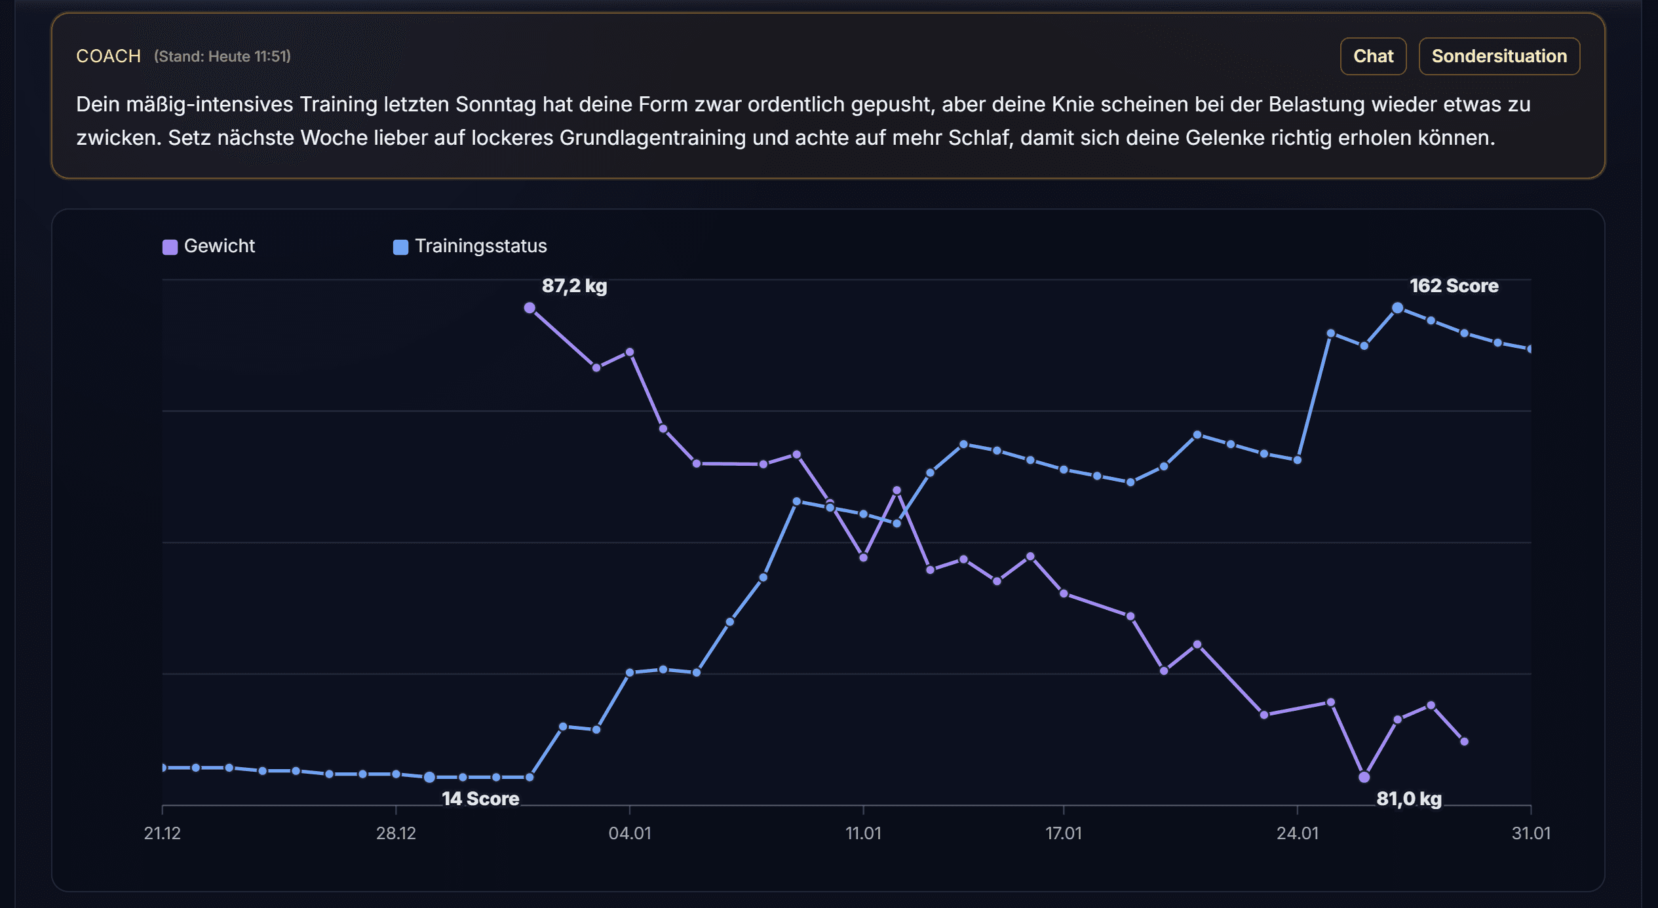Click the COACH panel header
This screenshot has width=1658, height=908.
tap(108, 56)
